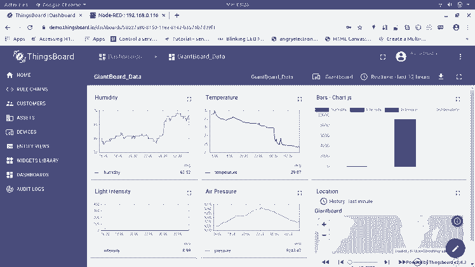Zoom in on the Location map
This screenshot has height=267, width=475.
coord(324,224)
